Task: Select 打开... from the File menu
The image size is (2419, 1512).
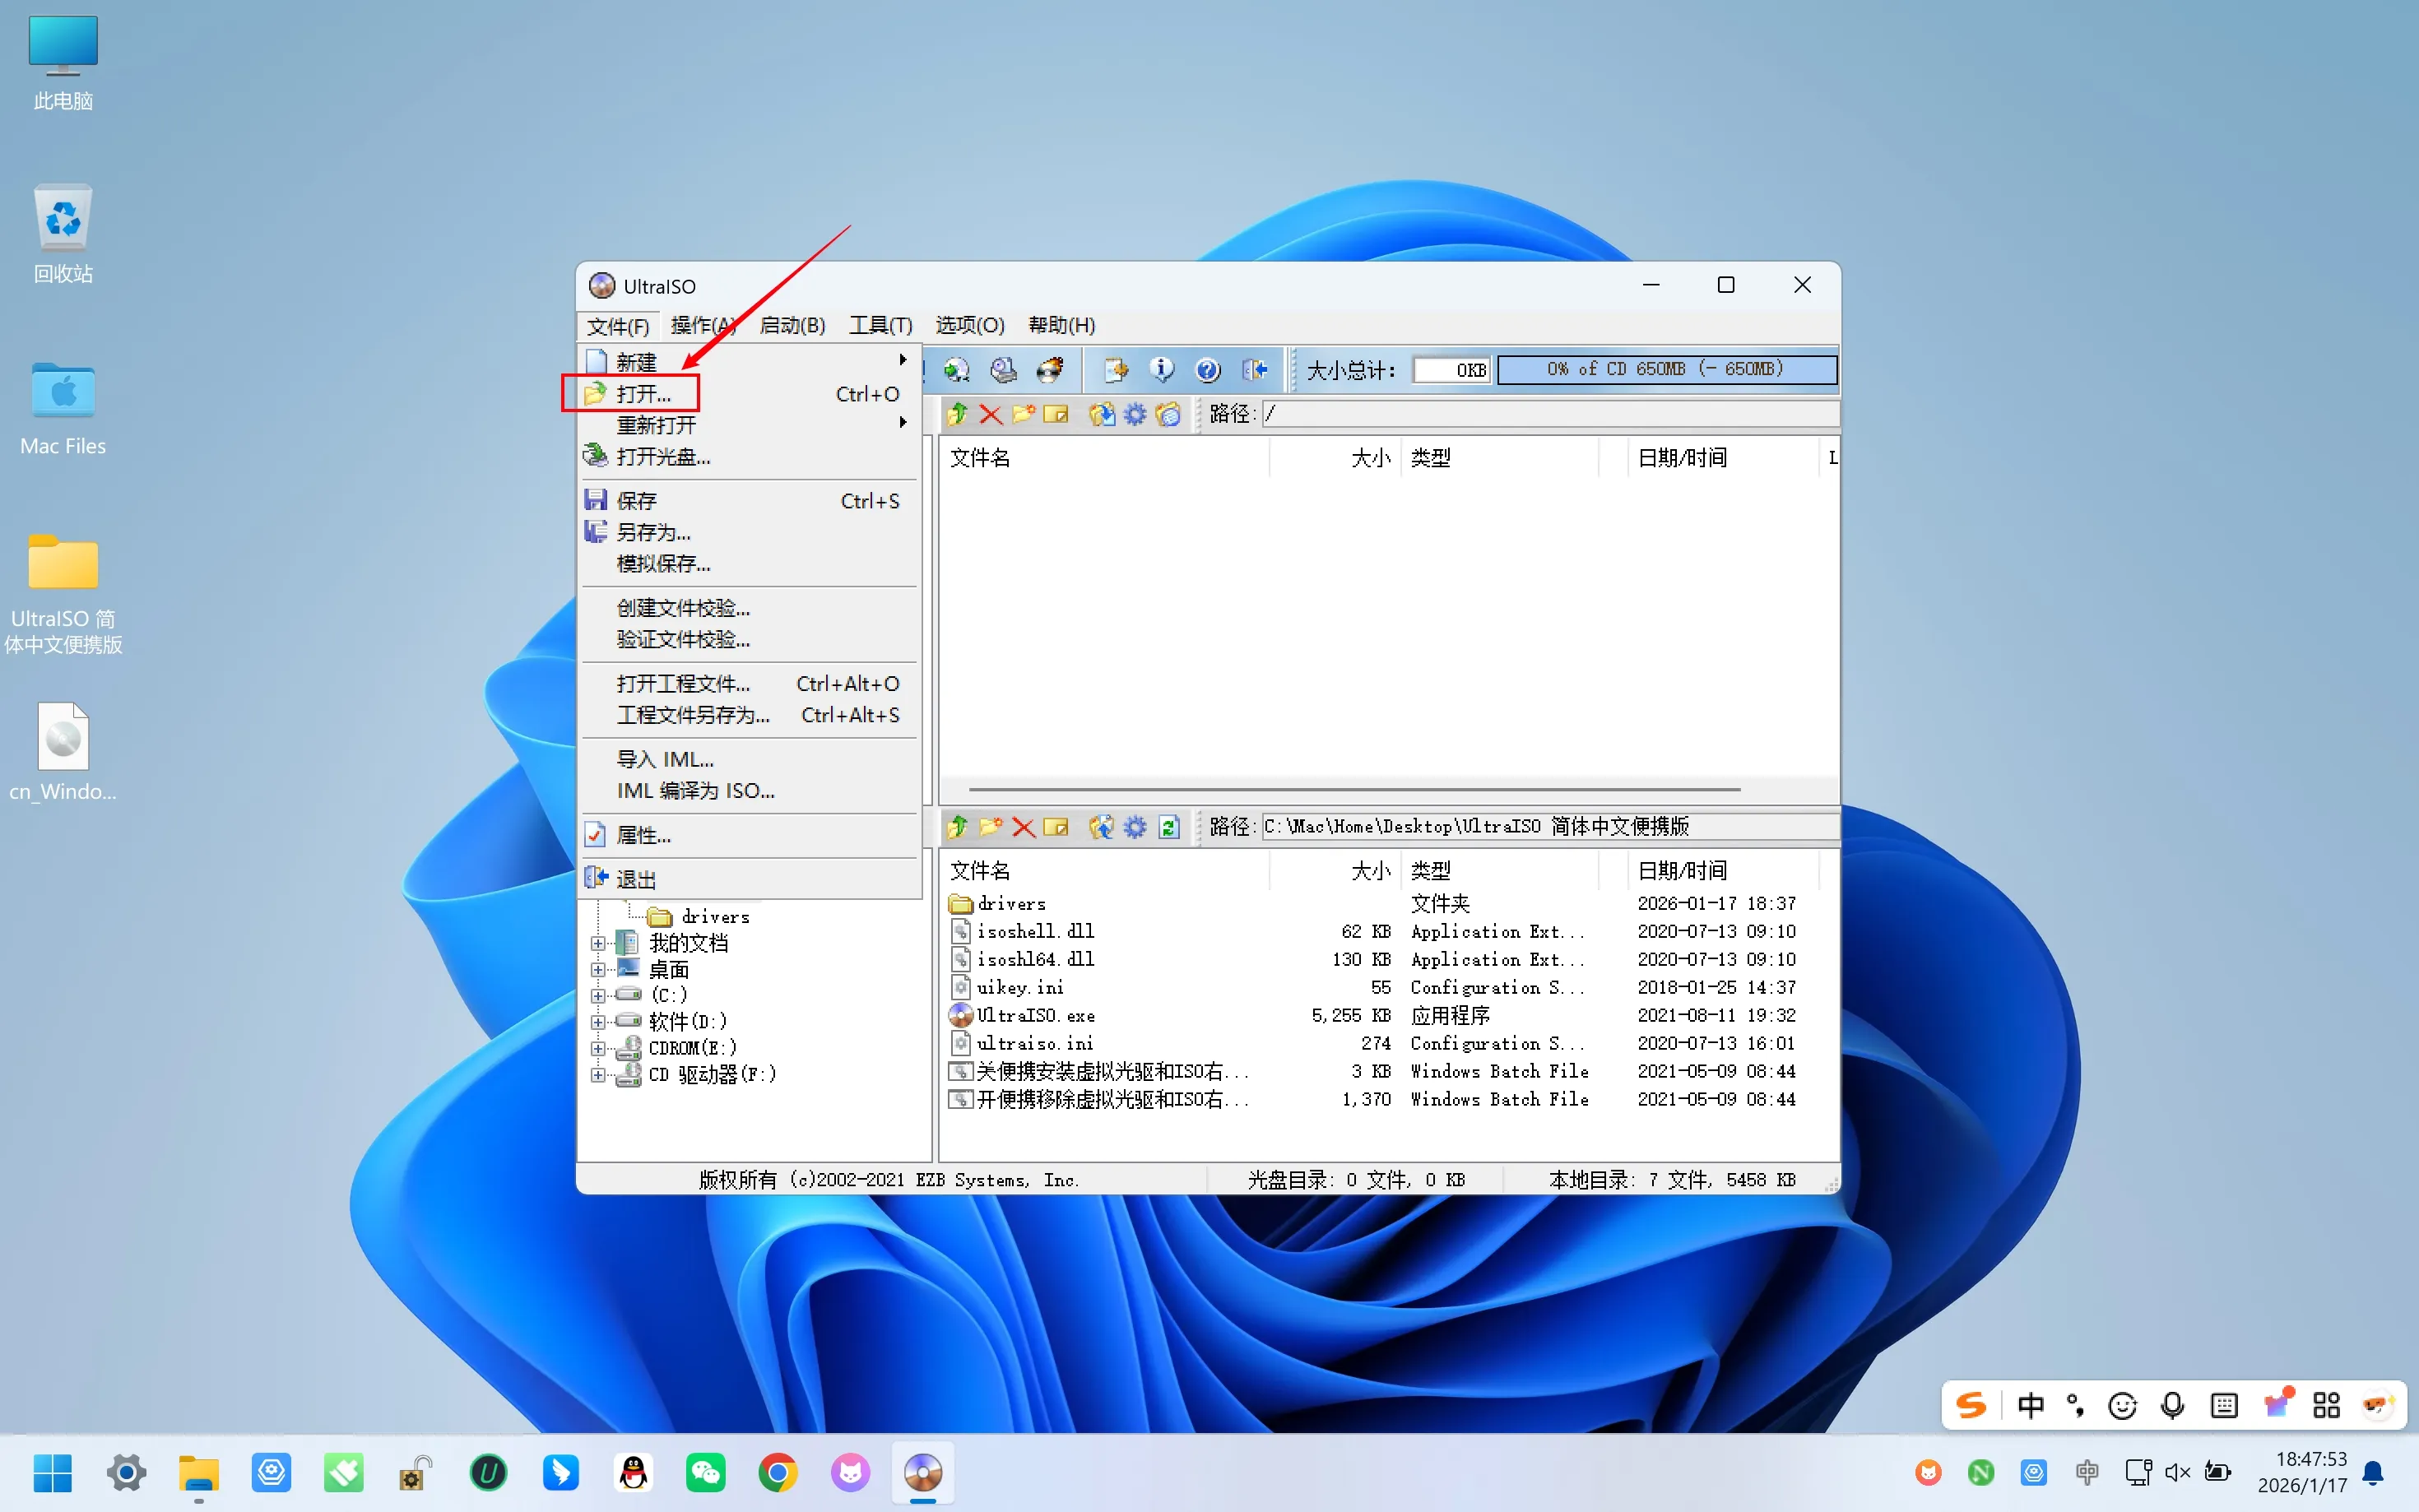Action: coord(644,394)
